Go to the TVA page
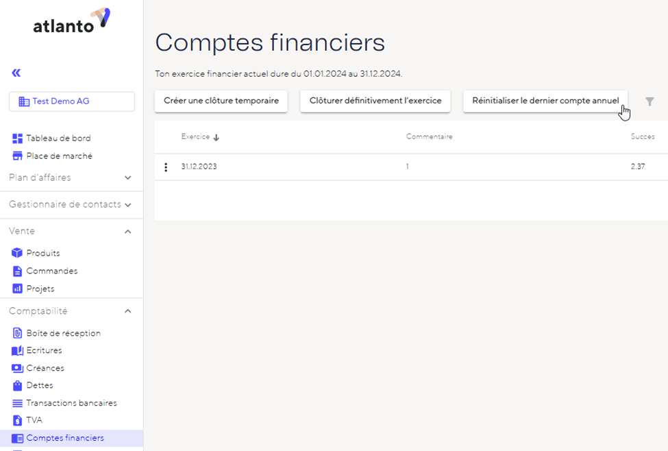The width and height of the screenshot is (668, 451). pos(34,420)
